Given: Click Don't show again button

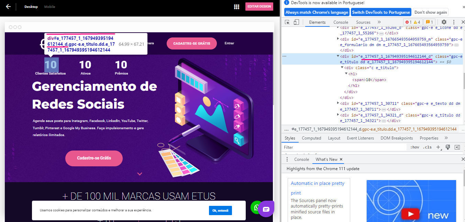Looking at the screenshot, I should click(x=431, y=12).
